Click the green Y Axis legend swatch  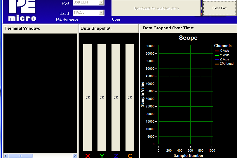click(217, 55)
